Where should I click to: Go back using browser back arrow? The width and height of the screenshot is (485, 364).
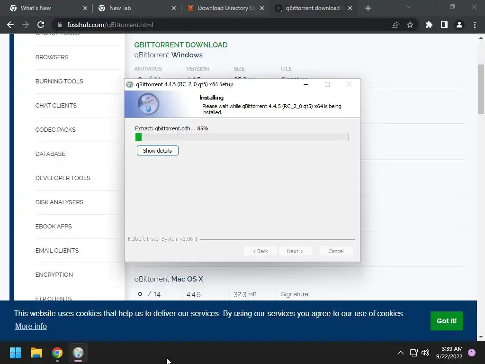point(10,25)
